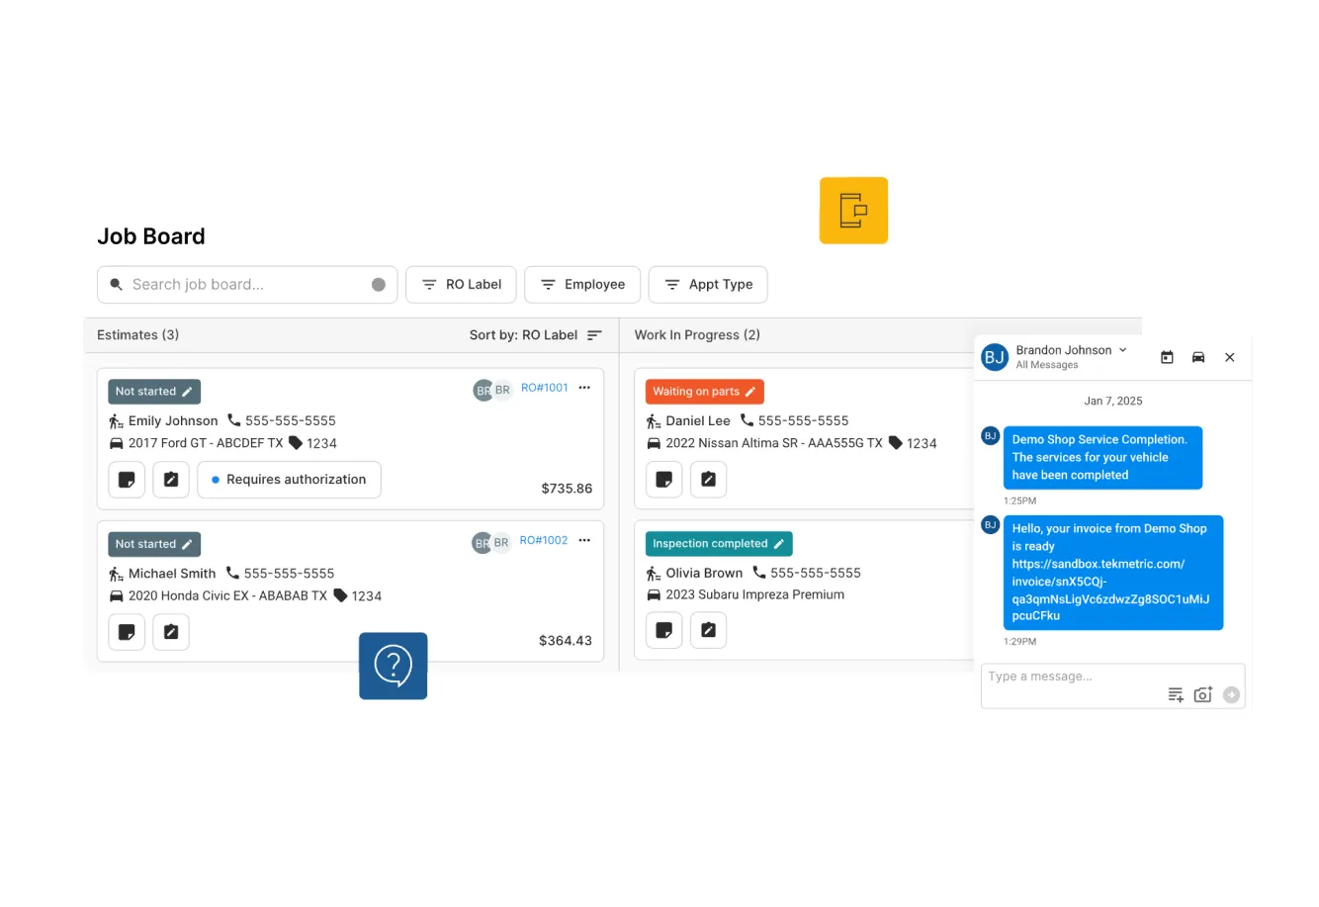Click customer name Michael Smith

click(172, 574)
